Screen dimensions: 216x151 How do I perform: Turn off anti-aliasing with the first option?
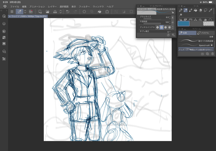[157, 27]
